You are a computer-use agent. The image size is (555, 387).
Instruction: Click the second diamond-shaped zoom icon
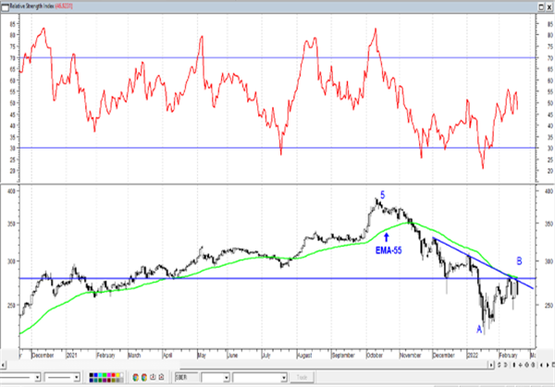click(533, 365)
